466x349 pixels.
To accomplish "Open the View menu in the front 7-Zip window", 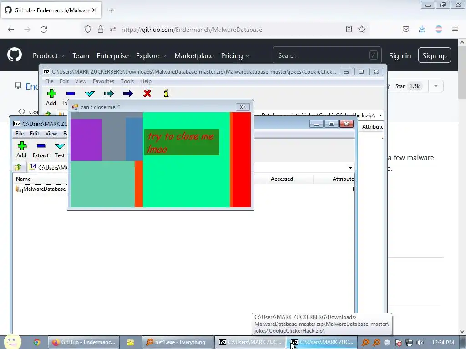I will coord(51,134).
